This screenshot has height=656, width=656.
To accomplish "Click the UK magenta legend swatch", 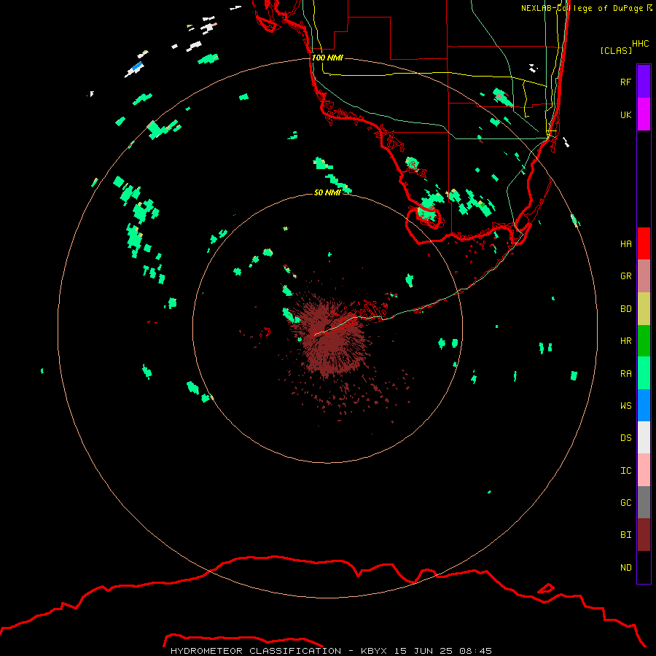I will (x=644, y=114).
